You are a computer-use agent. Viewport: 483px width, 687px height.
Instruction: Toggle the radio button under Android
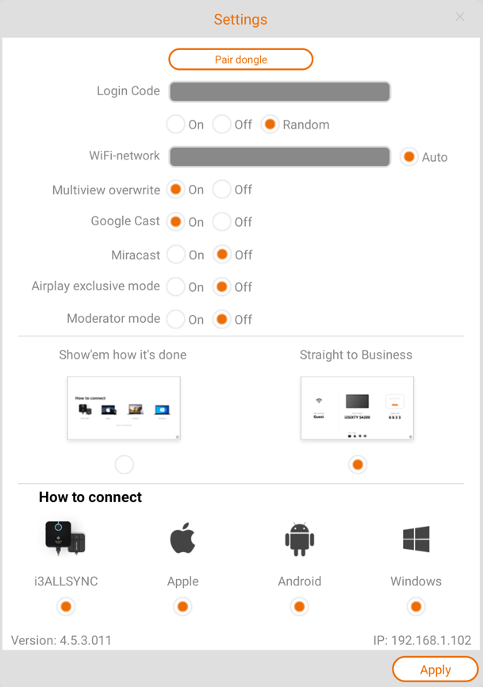299,607
